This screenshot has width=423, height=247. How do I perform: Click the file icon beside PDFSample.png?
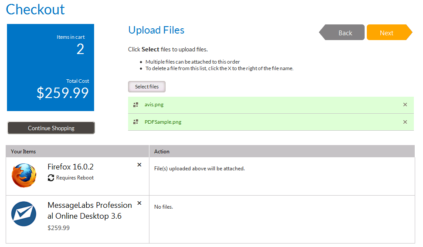[x=135, y=122]
